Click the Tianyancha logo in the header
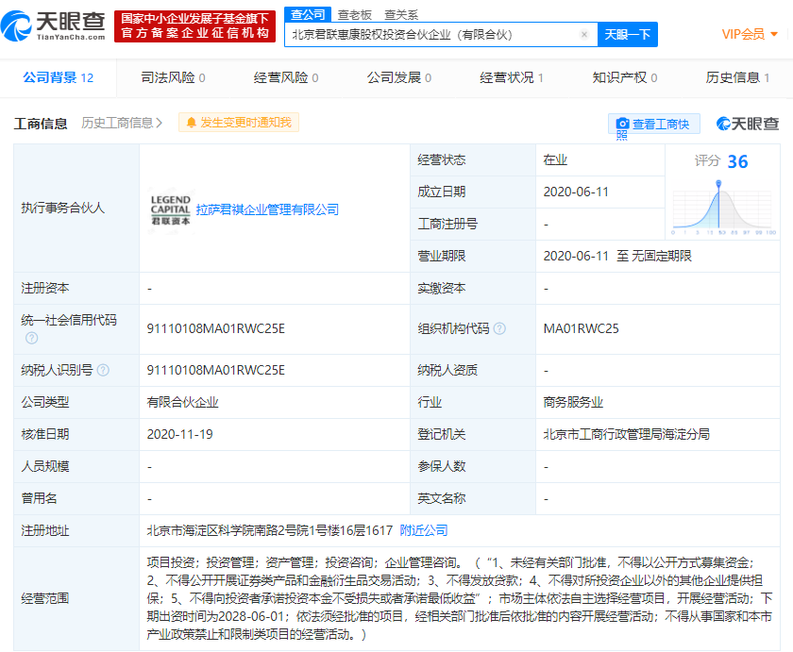Image resolution: width=793 pixels, height=652 pixels. point(57,25)
